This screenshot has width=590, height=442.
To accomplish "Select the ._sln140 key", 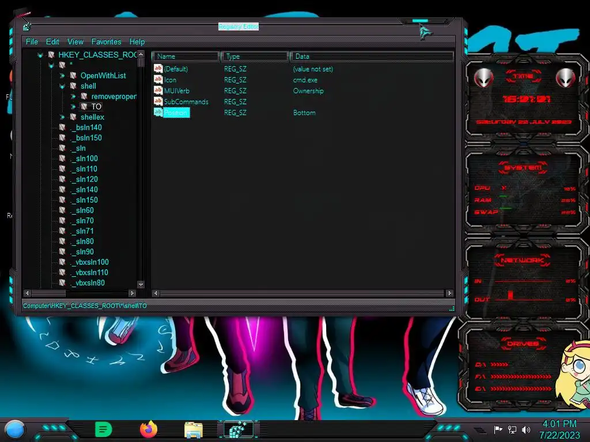I will tap(84, 189).
